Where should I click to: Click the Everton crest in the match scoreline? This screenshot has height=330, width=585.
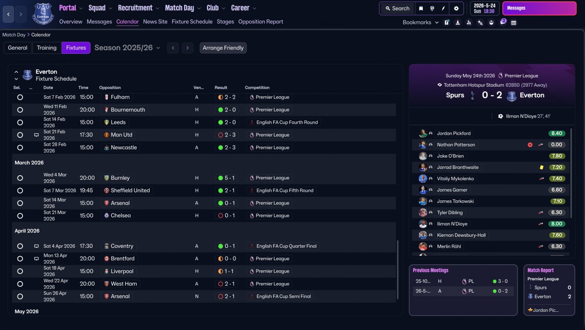512,96
